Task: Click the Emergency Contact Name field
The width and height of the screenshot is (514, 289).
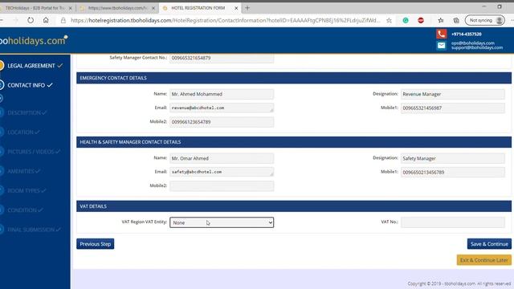Action: coord(222,94)
